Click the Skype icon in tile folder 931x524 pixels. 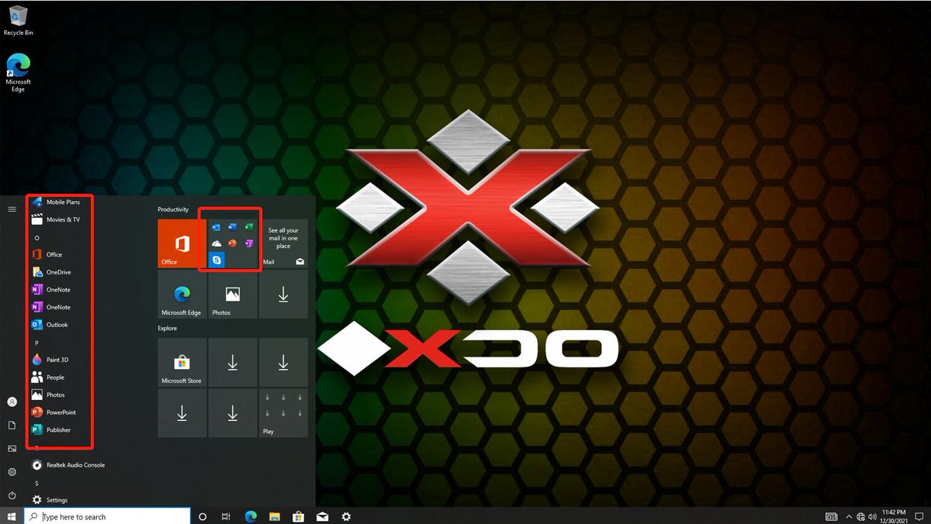pyautogui.click(x=216, y=260)
